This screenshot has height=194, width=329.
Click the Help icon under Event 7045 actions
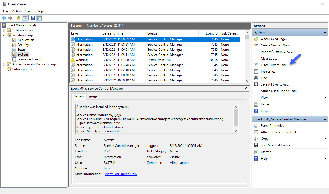(256, 159)
